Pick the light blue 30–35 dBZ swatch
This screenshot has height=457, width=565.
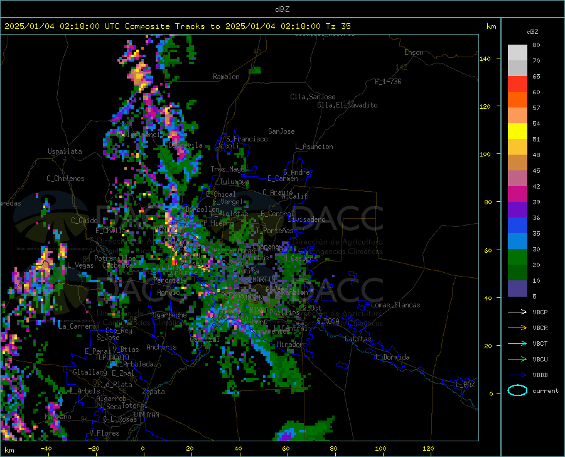(517, 241)
